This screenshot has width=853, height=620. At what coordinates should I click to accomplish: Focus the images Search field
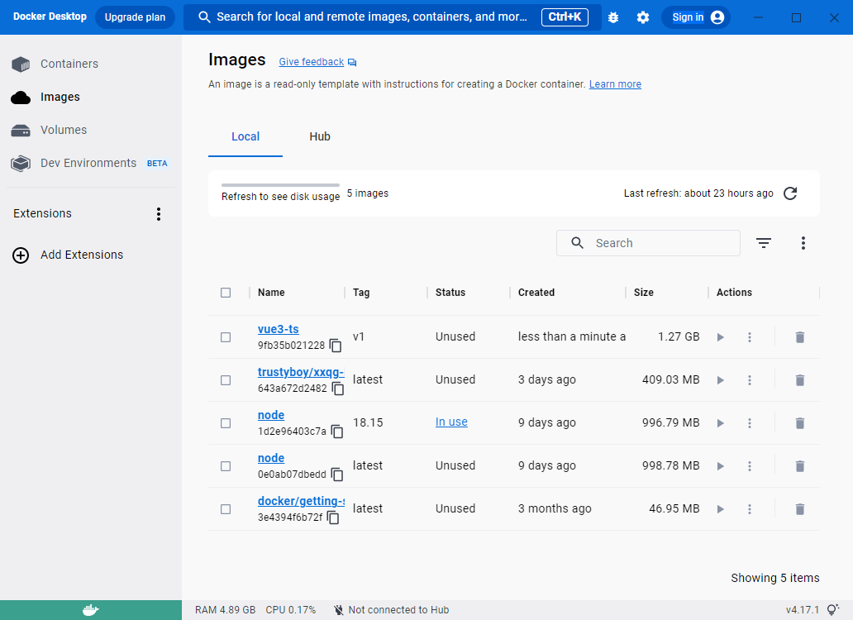pos(648,243)
